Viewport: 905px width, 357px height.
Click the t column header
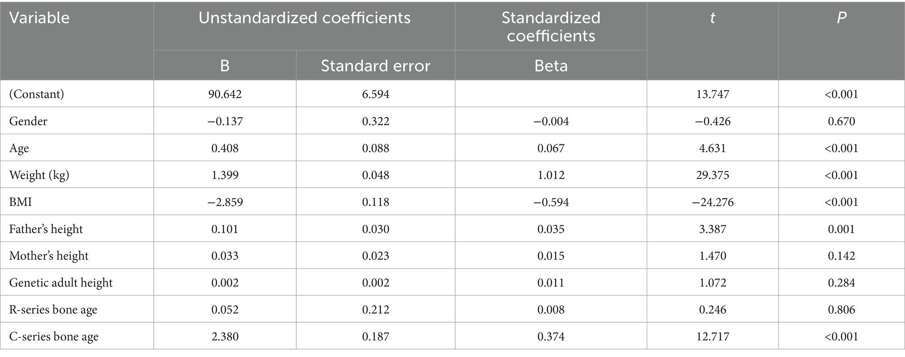click(x=712, y=18)
